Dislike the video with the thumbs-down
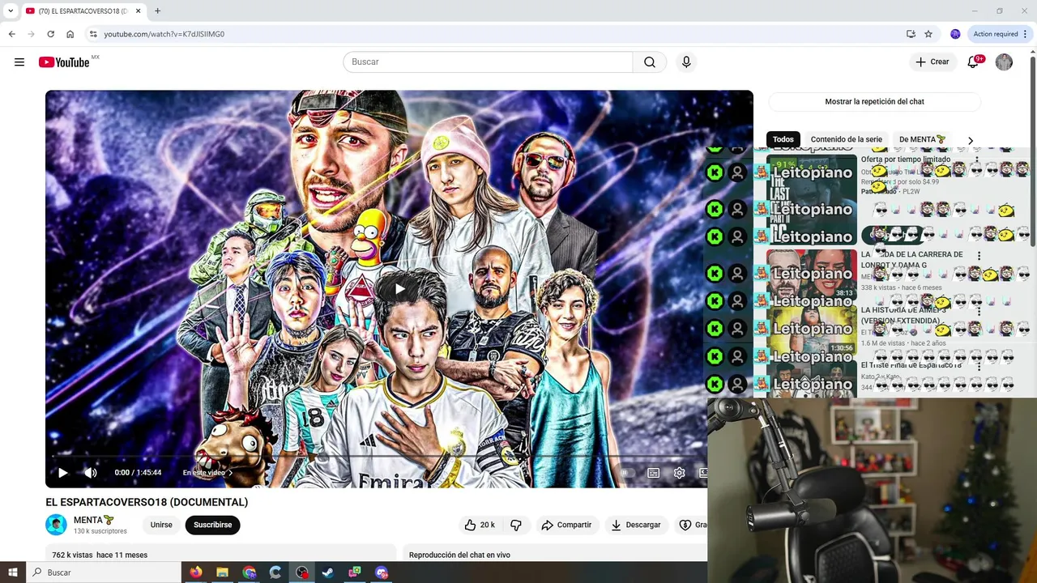The height and width of the screenshot is (583, 1037). tap(516, 525)
